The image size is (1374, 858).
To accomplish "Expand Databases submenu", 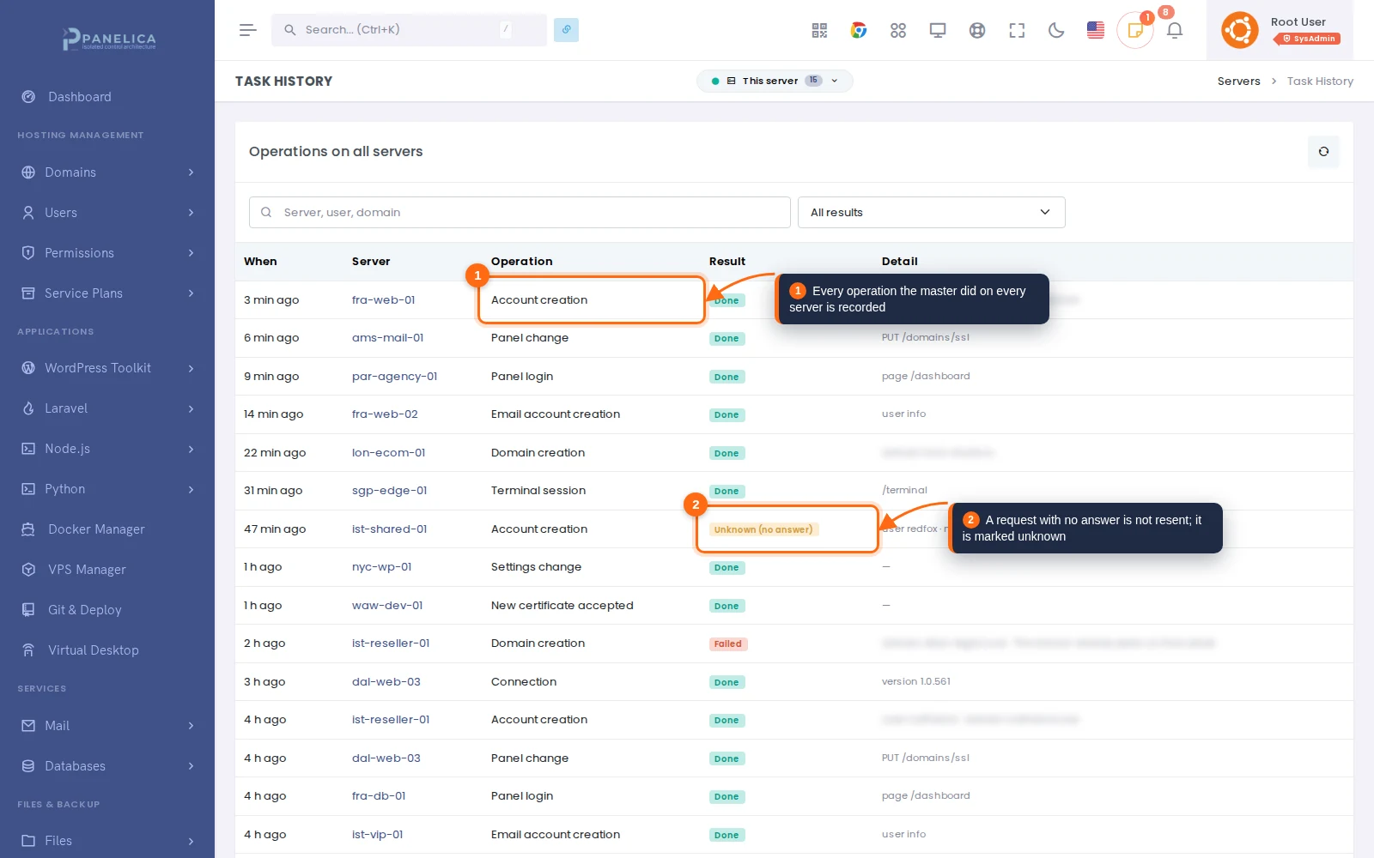I will (107, 766).
